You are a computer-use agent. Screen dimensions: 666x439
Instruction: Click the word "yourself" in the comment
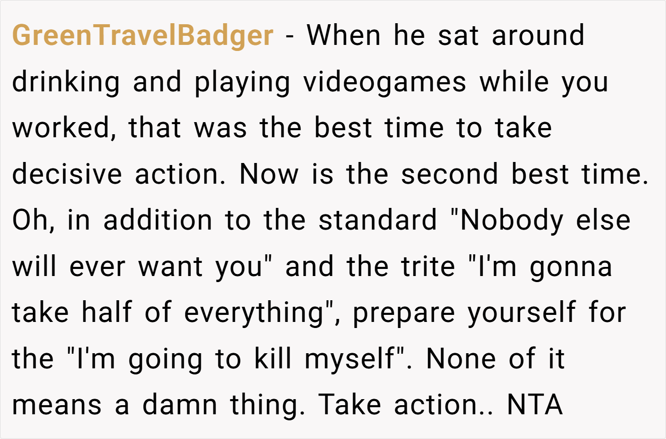521,313
